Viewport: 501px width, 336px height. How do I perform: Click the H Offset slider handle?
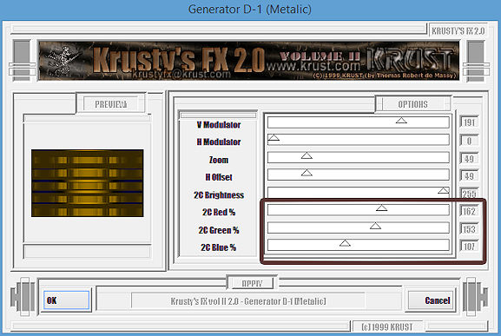pos(307,173)
